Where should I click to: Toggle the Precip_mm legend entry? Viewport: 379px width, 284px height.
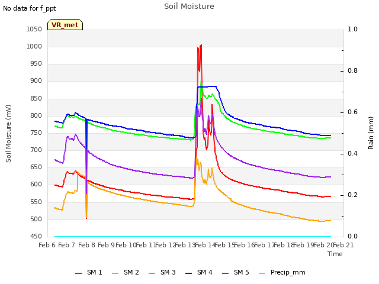282,273
